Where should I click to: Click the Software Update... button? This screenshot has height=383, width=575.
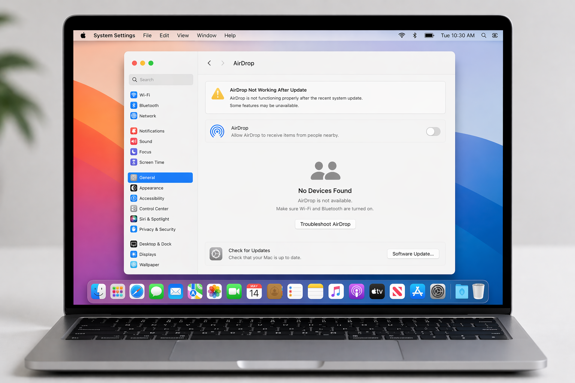pos(413,254)
